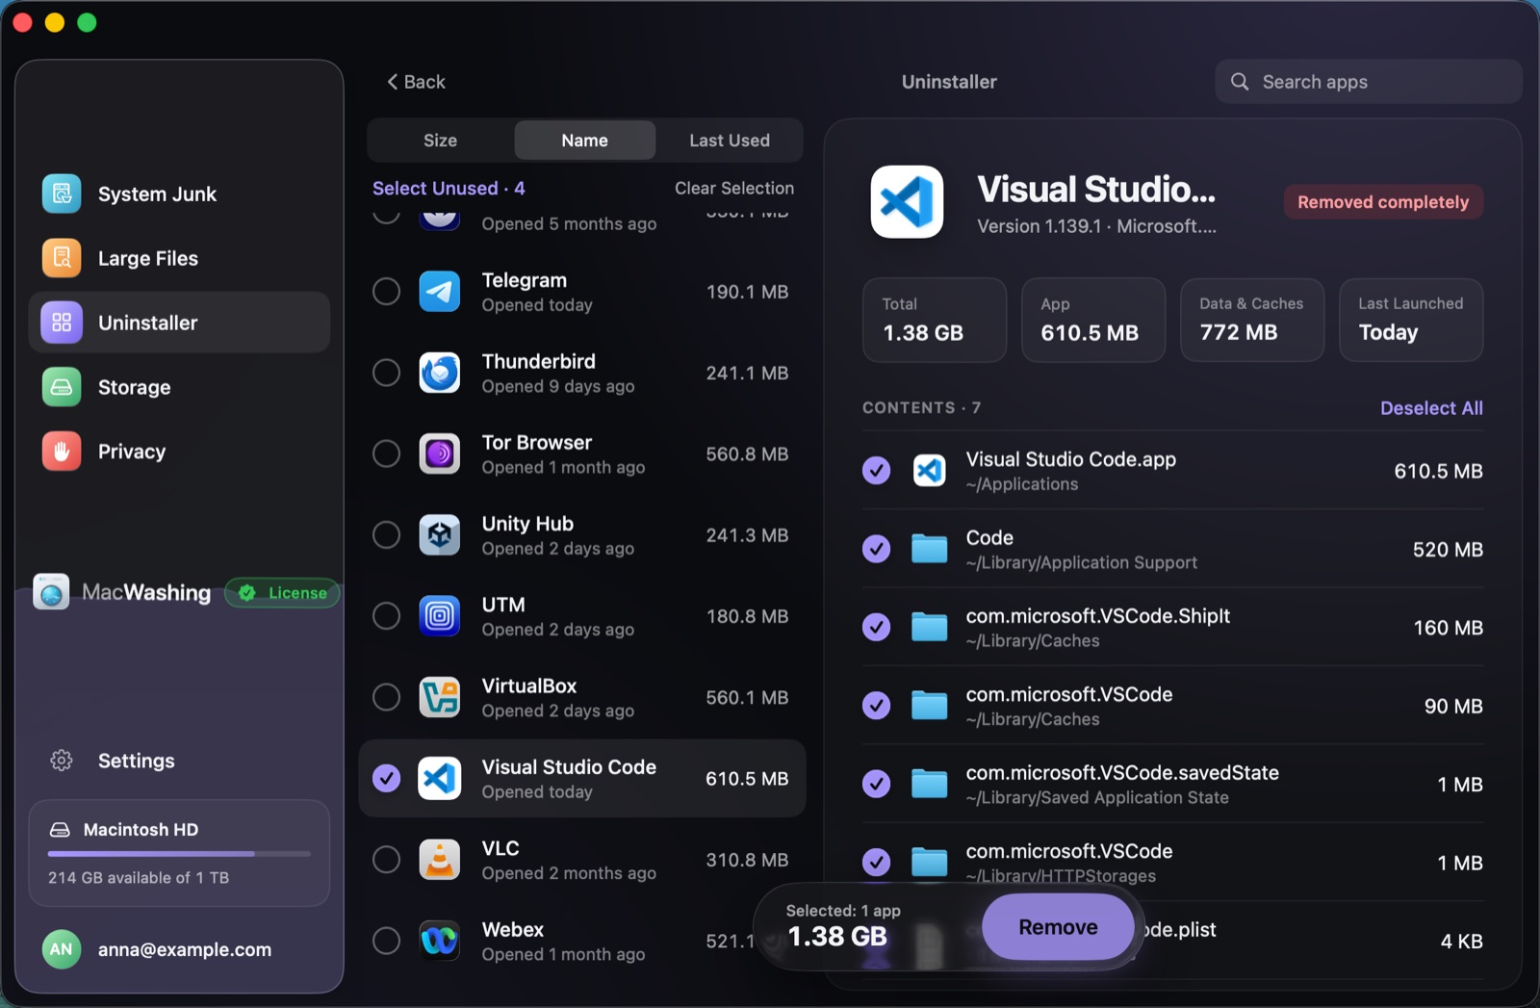The height and width of the screenshot is (1008, 1540).
Task: Sort apps by Size tab
Action: click(440, 141)
